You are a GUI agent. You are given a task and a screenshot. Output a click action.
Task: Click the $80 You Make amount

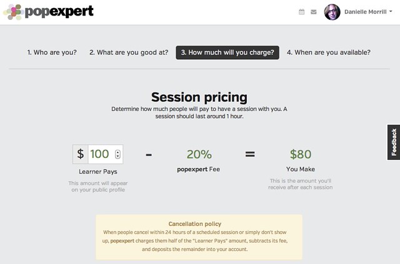pyautogui.click(x=301, y=154)
